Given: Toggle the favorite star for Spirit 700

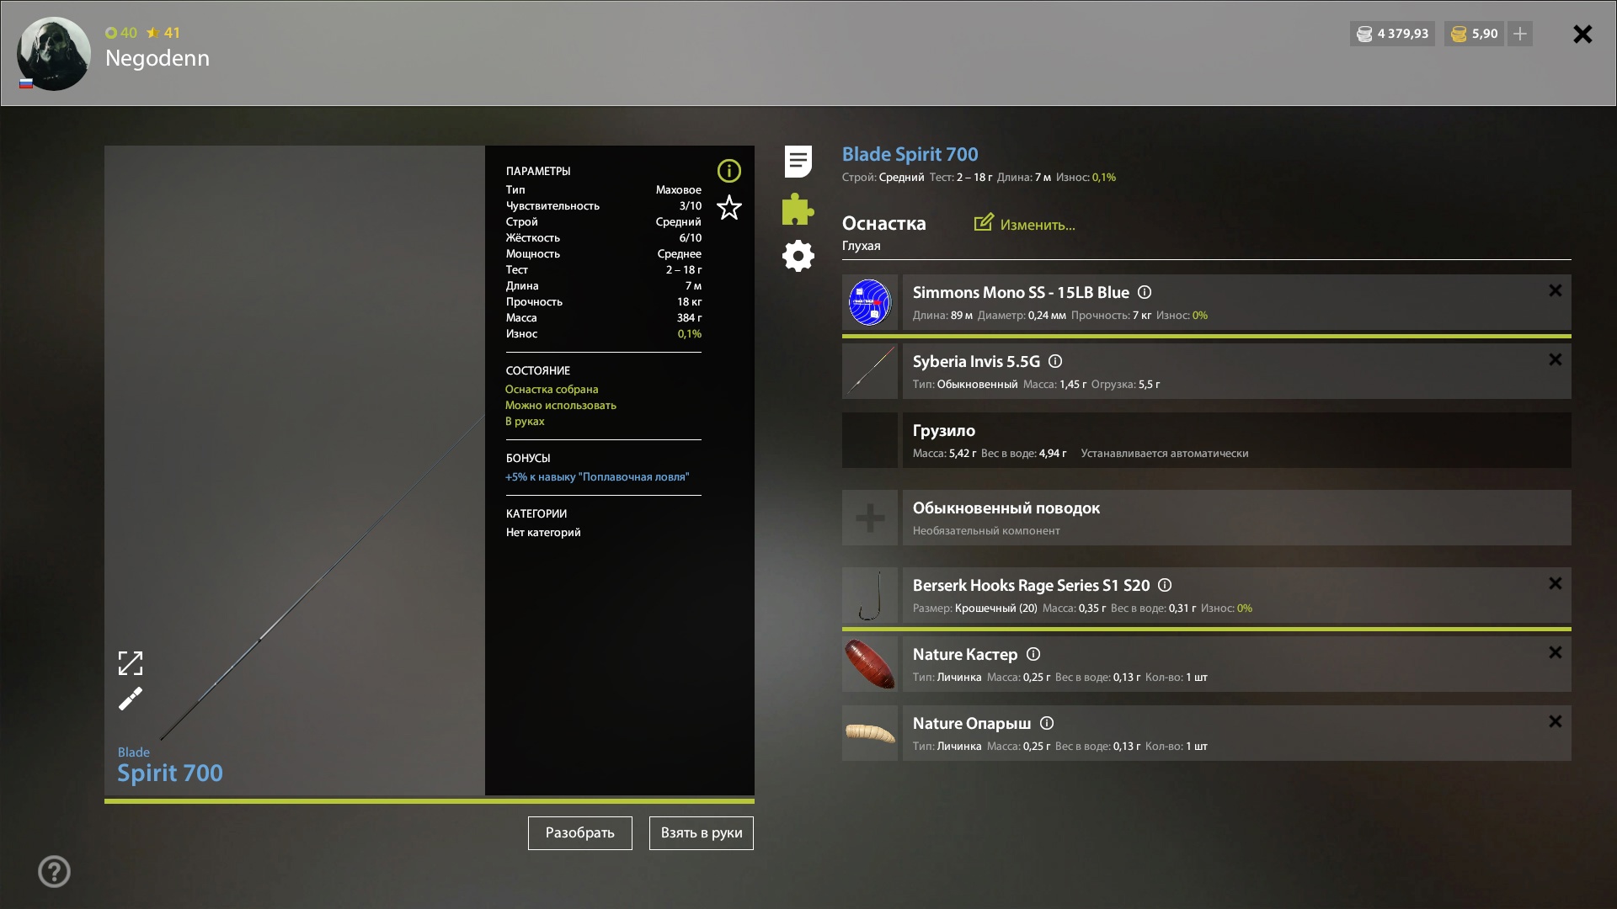Looking at the screenshot, I should 728,207.
